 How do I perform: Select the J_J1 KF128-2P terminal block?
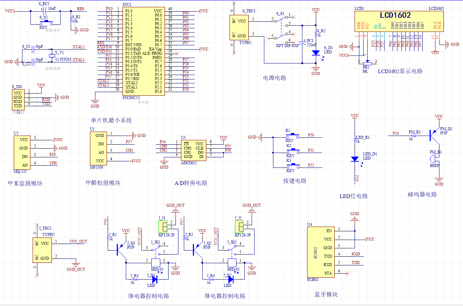point(163,227)
